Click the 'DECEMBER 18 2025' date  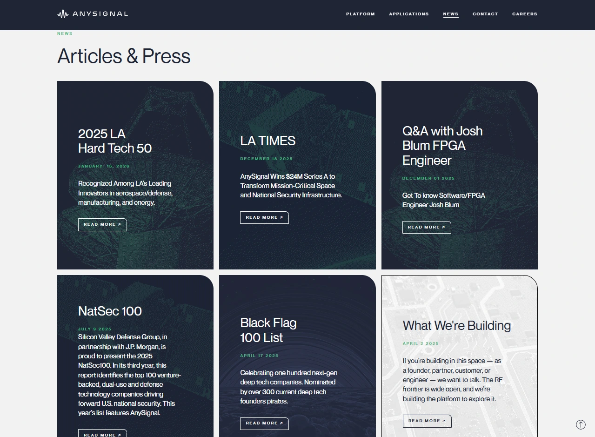coord(267,159)
